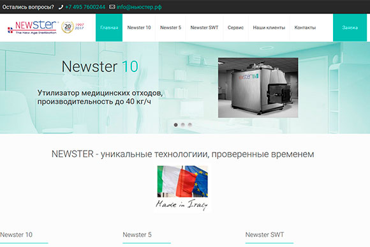Open the info@ньюстер.рф email link

[x=139, y=7]
